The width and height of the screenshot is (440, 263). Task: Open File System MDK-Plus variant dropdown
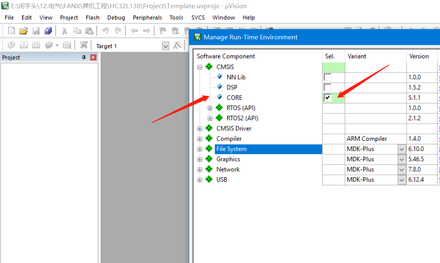401,149
